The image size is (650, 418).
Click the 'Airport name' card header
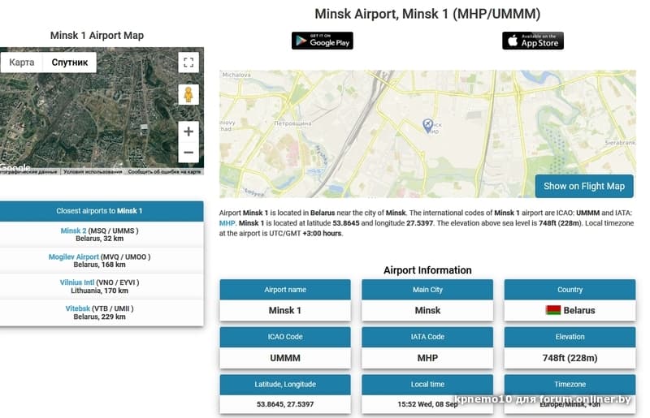285,290
